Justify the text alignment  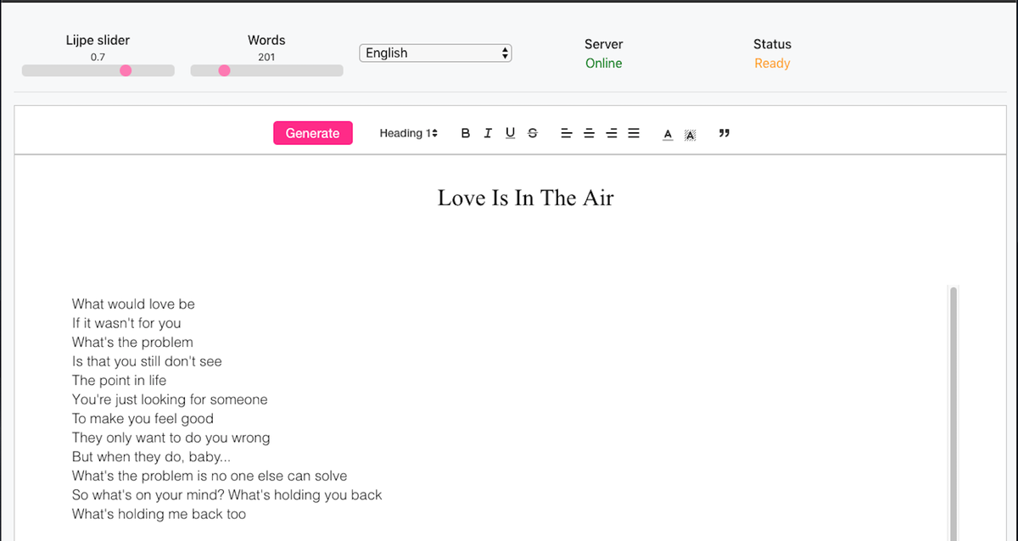[x=633, y=133]
